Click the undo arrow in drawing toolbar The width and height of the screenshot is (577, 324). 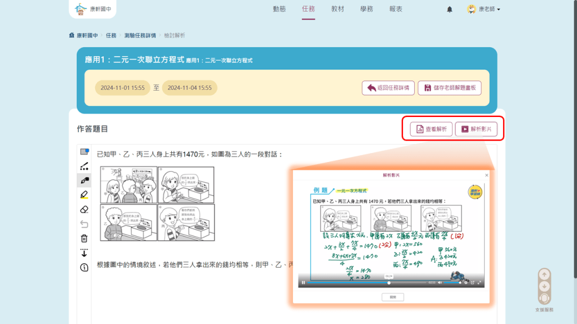(85, 224)
